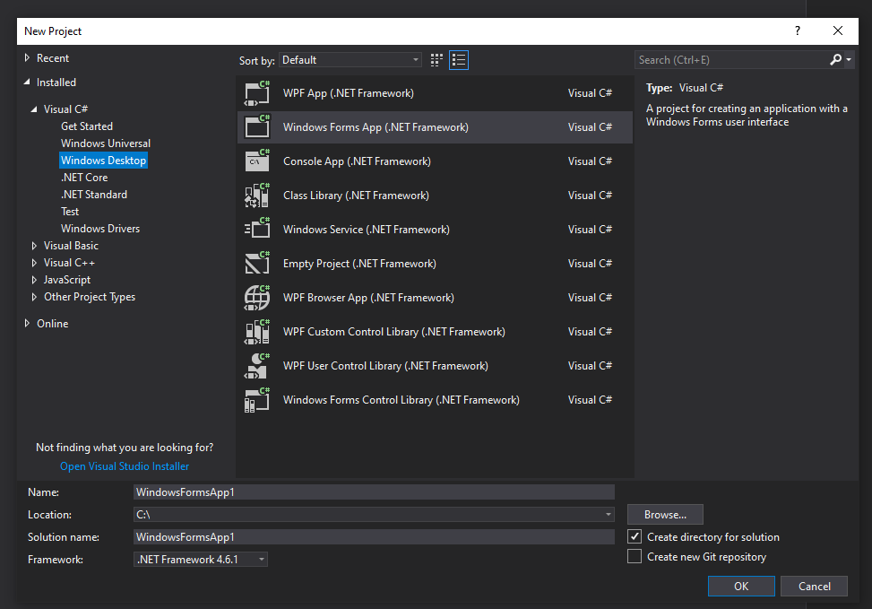Click the Windows Forms Control Library icon
Viewport: 872px width, 609px height.
point(257,400)
